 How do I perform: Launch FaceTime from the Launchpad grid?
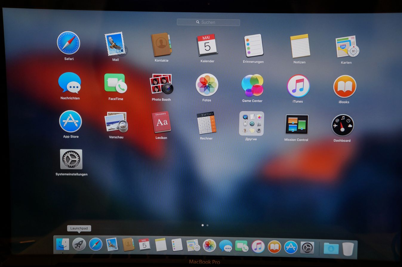(x=115, y=84)
